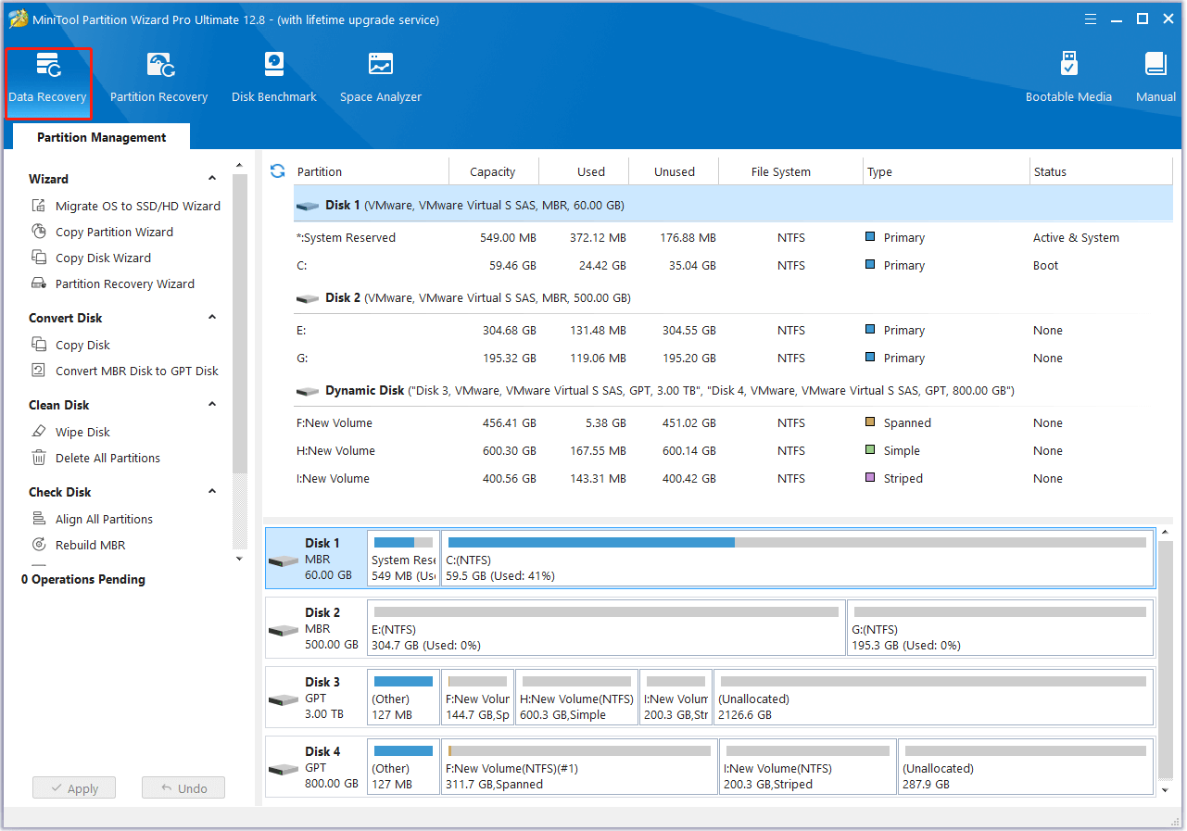
Task: Launch Copy Partition Wizard
Action: click(x=103, y=232)
